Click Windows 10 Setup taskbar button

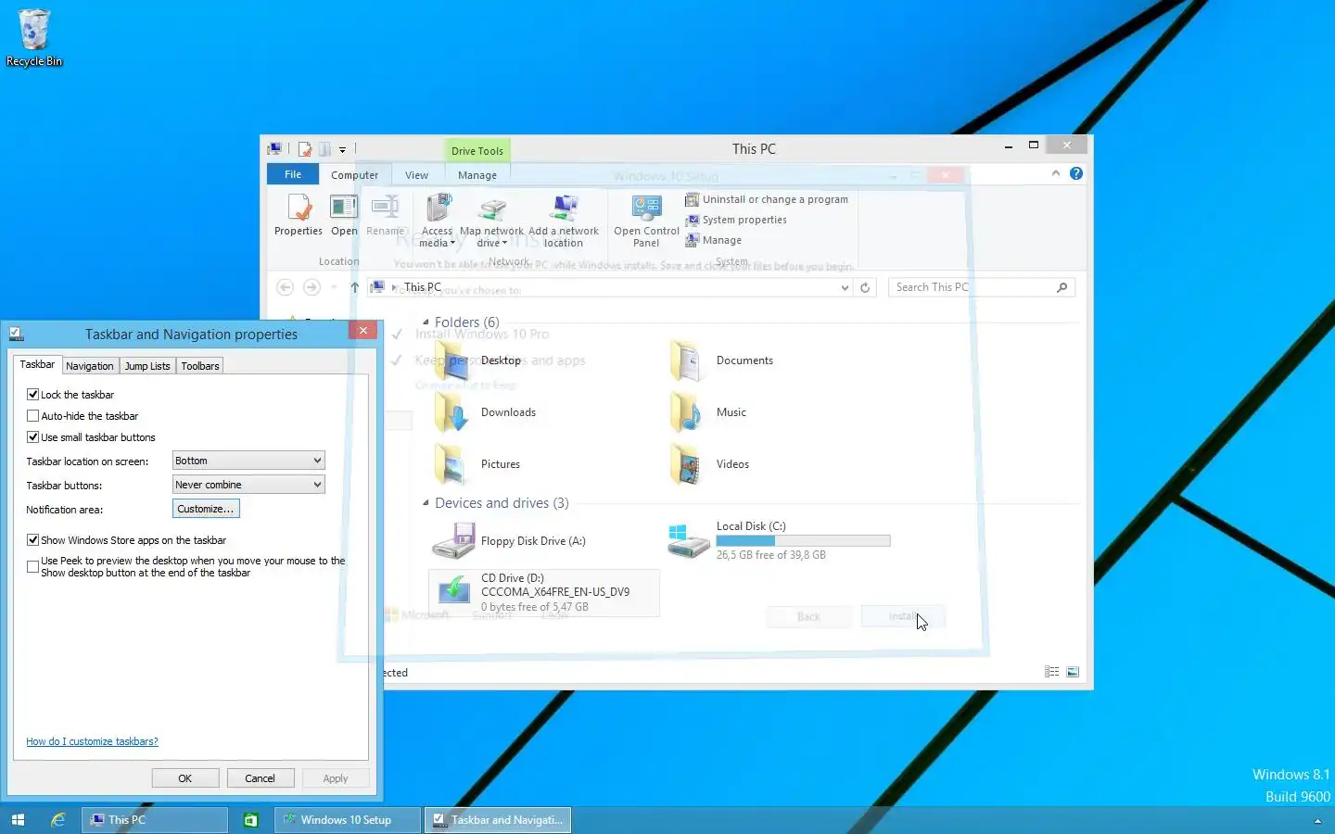[x=347, y=820]
